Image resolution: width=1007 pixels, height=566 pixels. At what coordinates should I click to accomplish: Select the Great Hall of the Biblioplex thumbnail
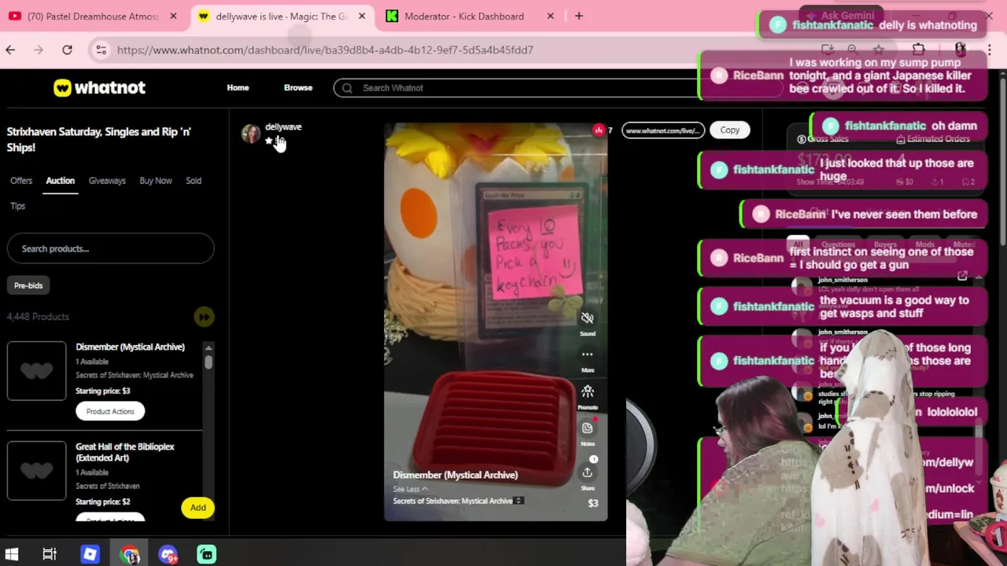click(x=37, y=470)
